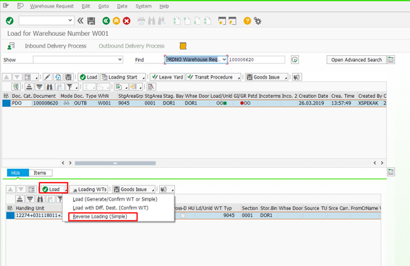Click the red Cancel icon

pos(127,21)
